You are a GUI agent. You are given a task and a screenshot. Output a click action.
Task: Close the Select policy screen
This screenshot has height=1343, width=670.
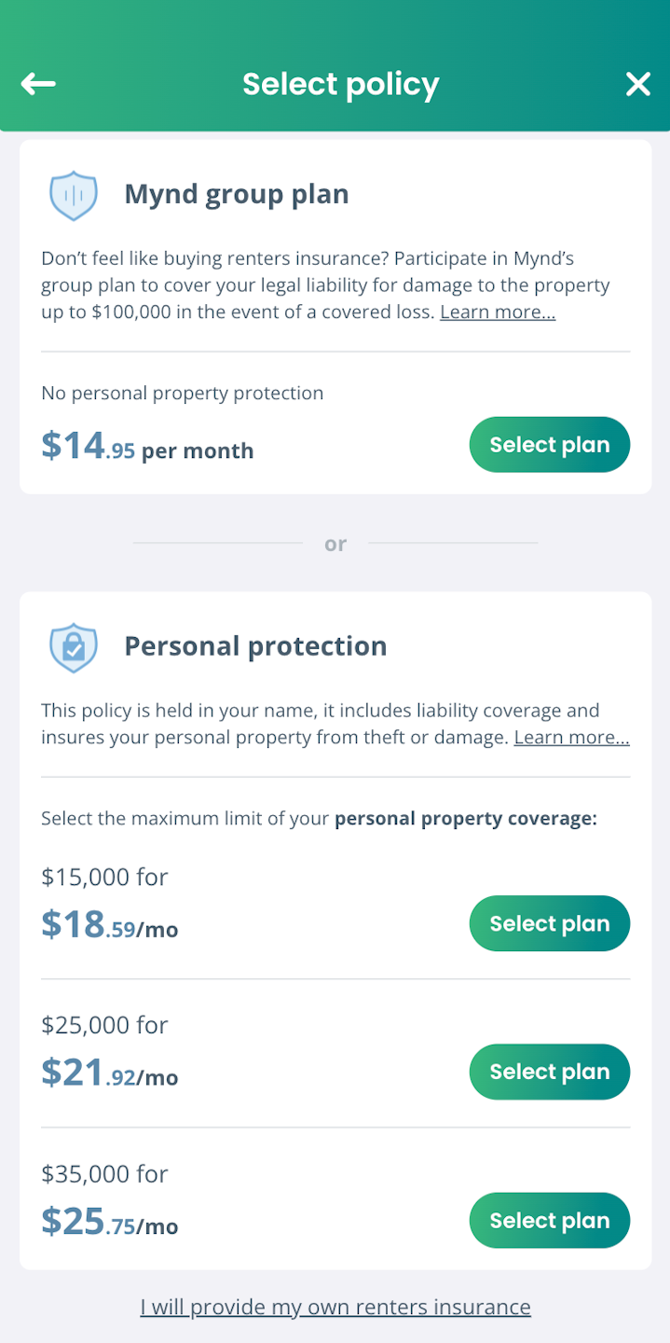click(x=638, y=84)
